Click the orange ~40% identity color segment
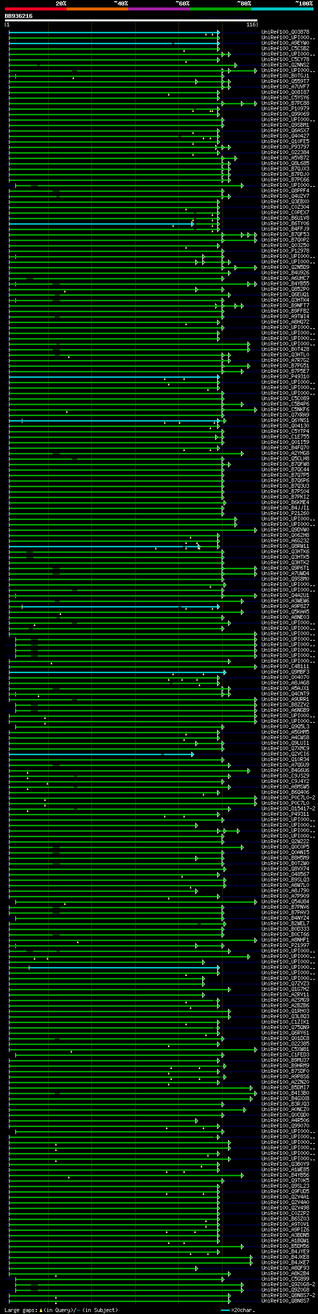 click(x=97, y=8)
